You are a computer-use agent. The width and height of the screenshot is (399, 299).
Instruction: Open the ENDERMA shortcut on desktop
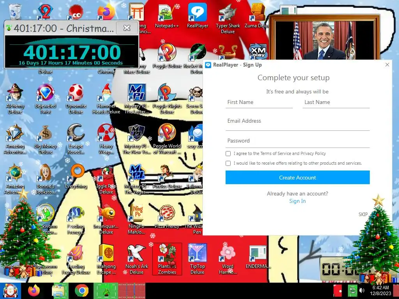[x=258, y=257]
